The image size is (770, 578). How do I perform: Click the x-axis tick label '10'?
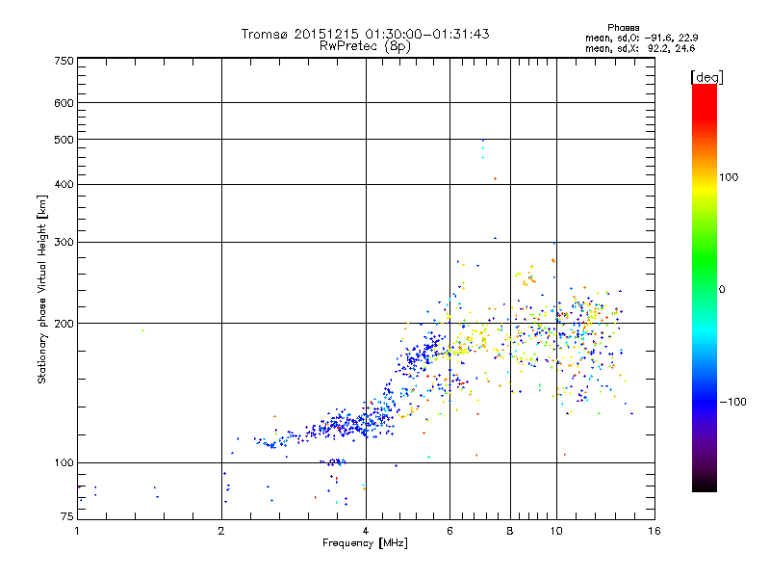[x=556, y=531]
